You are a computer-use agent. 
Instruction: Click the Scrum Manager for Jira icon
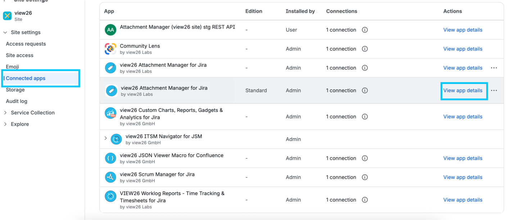pos(110,177)
